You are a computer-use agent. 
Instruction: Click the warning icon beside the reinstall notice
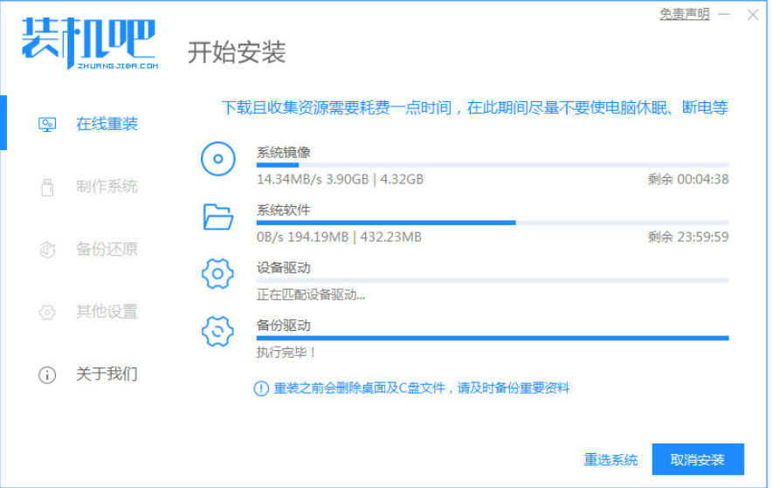point(260,388)
